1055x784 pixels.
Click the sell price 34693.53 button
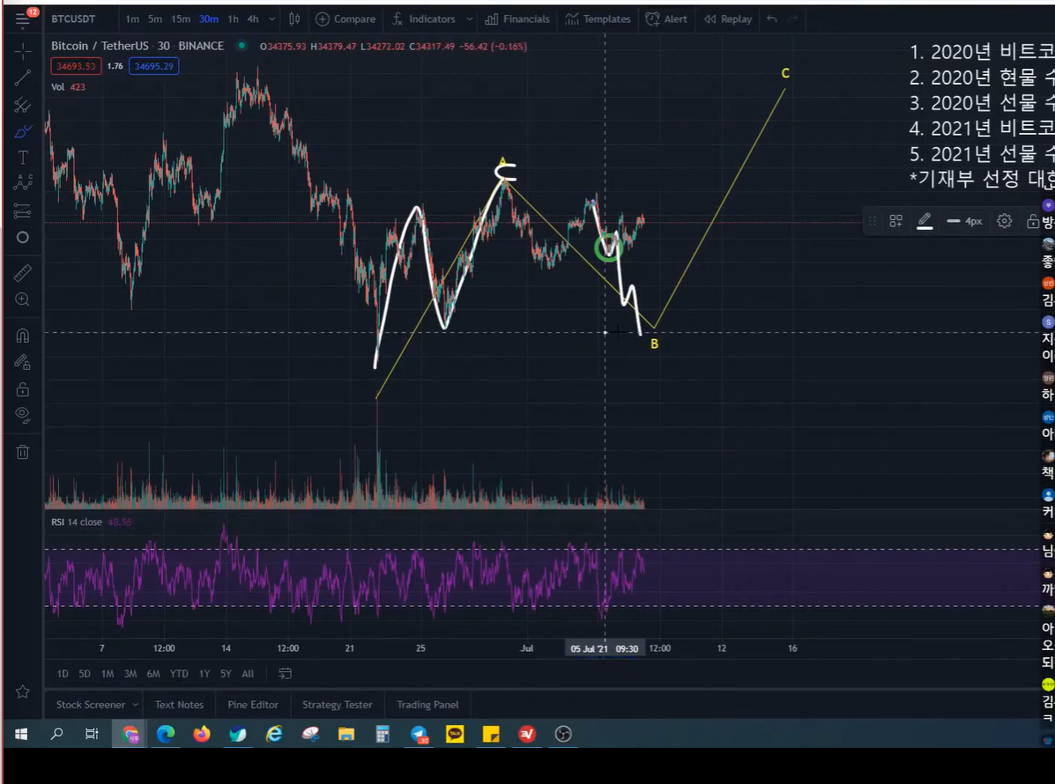point(76,66)
